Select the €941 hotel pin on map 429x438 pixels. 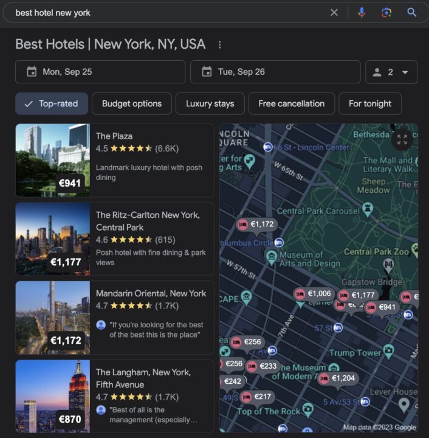(382, 307)
